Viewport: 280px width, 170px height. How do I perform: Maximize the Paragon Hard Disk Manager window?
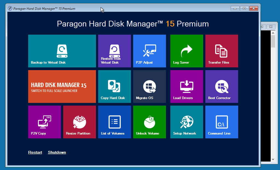pyautogui.click(x=244, y=8)
